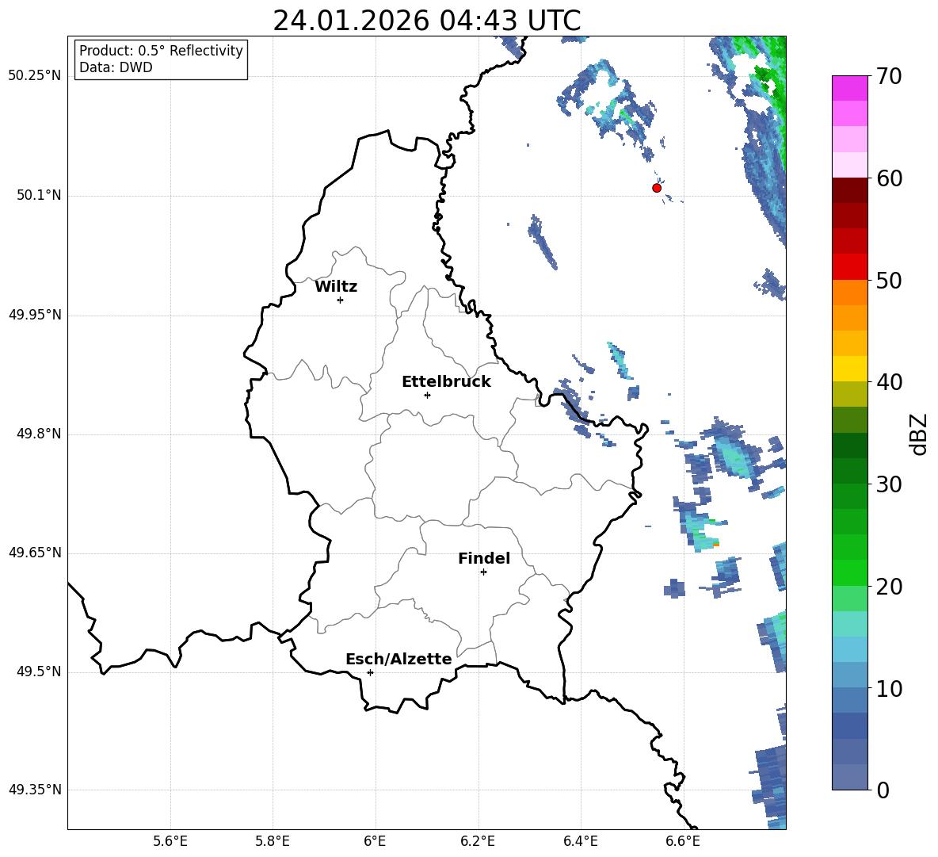Click the map title 24.01.2026 04:43 UTC
938x857 pixels.
(427, 21)
